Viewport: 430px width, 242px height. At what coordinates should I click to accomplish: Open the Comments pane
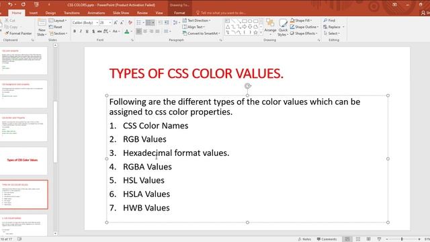(x=327, y=239)
